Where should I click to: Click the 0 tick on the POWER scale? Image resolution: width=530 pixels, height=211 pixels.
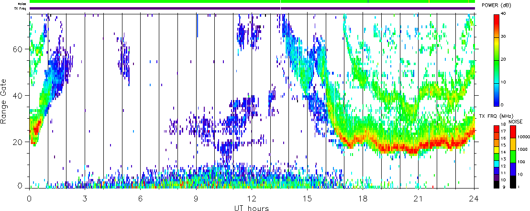[x=502, y=105]
